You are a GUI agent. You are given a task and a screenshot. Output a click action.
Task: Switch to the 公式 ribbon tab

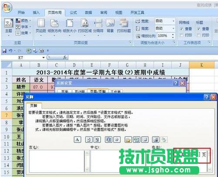[74, 13]
